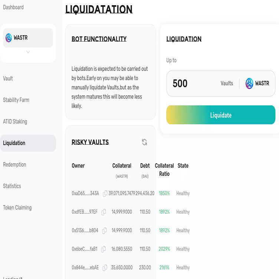This screenshot has height=279, width=279.
Task: Copy the 0x6beC...faB1 owner address
Action: [104, 249]
